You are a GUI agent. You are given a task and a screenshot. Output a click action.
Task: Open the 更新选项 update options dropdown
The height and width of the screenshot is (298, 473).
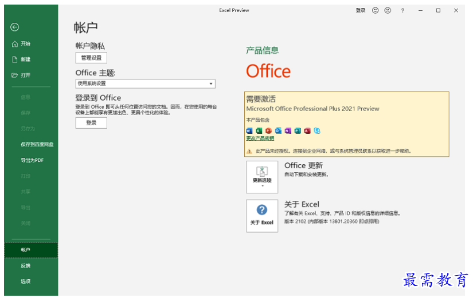coord(262,177)
